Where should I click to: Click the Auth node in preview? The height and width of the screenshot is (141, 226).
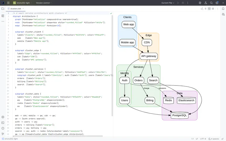click(x=125, y=80)
